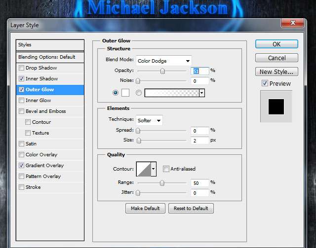The width and height of the screenshot is (316, 248).
Task: Open the Technique dropdown showing Softer
Action: (149, 120)
